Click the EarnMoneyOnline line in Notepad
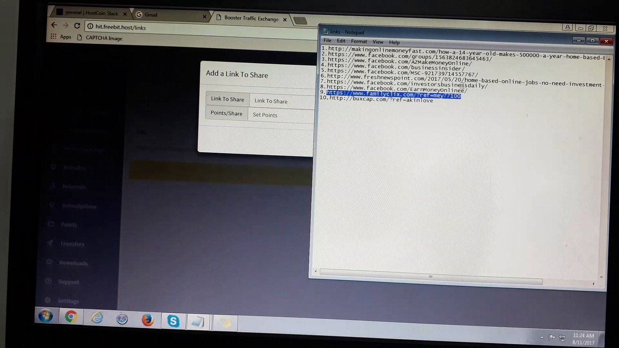 pos(393,89)
